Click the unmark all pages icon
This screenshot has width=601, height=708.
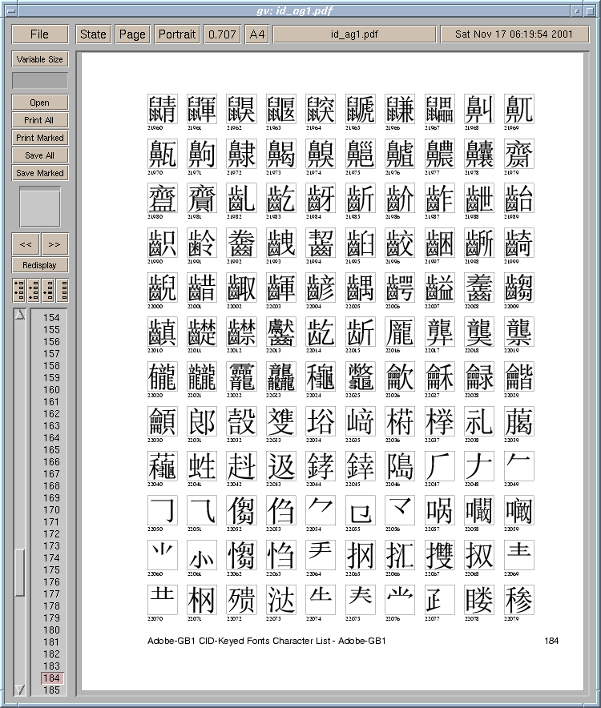coord(62,291)
